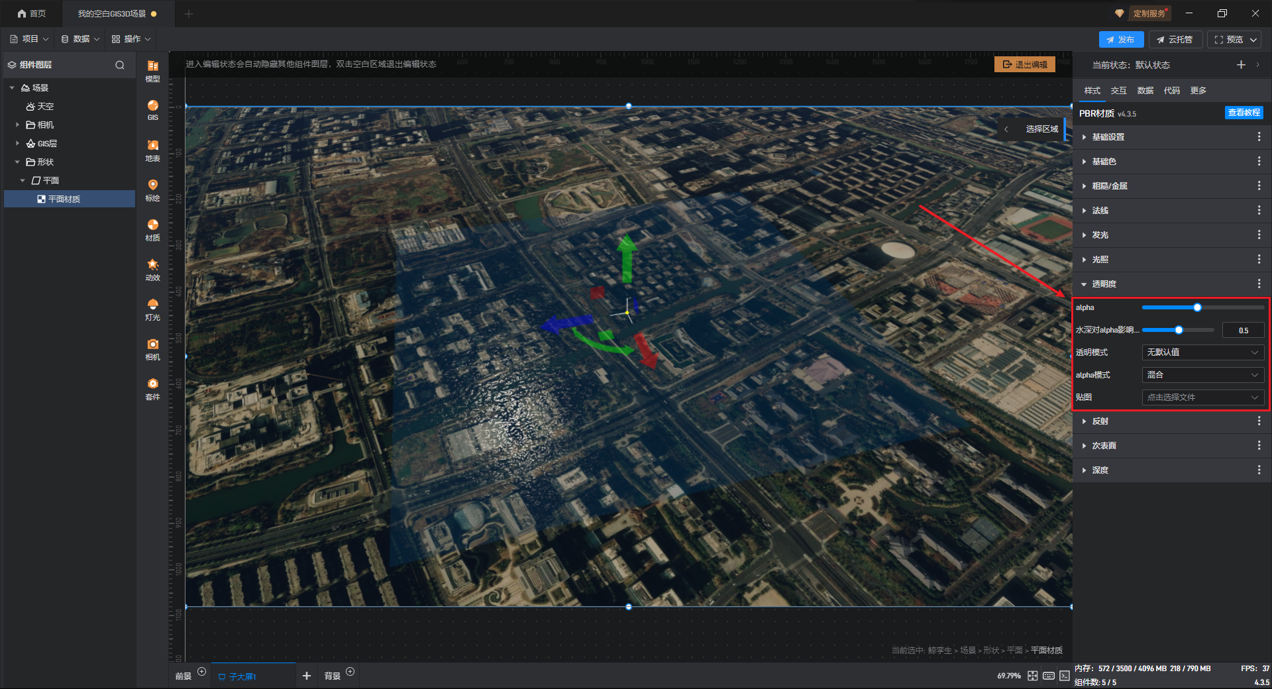This screenshot has width=1272, height=689.
Task: Click the keyboard shortcuts icon in status bar
Action: click(1049, 676)
